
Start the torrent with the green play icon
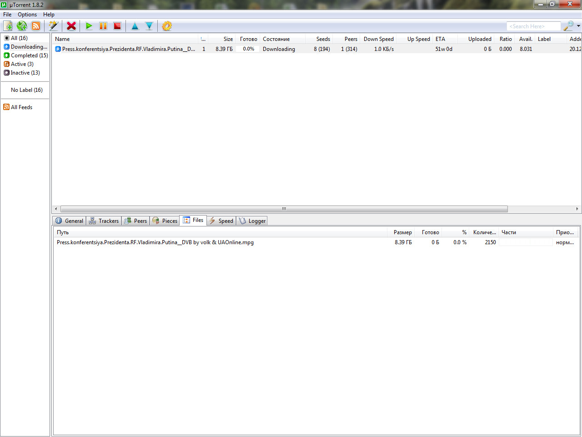89,26
